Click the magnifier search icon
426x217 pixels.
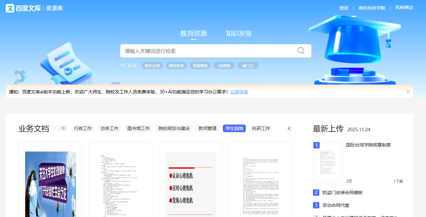(x=301, y=51)
